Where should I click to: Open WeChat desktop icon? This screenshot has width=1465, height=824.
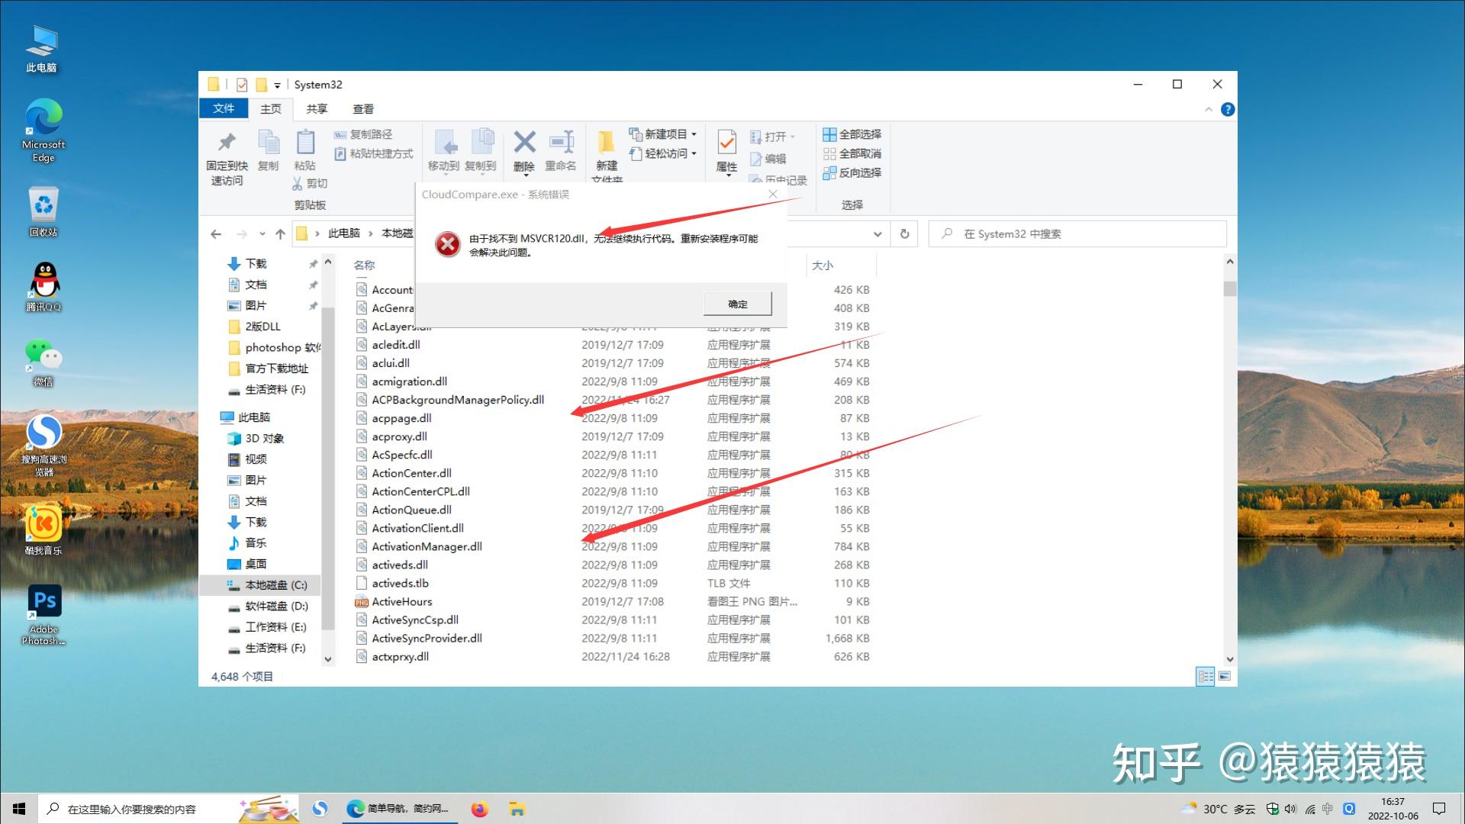pos(43,363)
